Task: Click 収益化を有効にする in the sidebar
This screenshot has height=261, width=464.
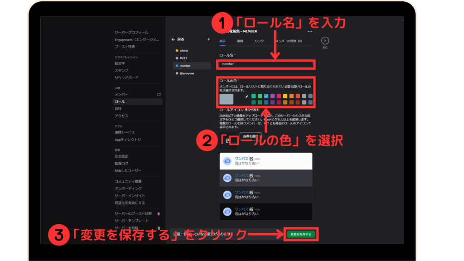Action: point(130,203)
